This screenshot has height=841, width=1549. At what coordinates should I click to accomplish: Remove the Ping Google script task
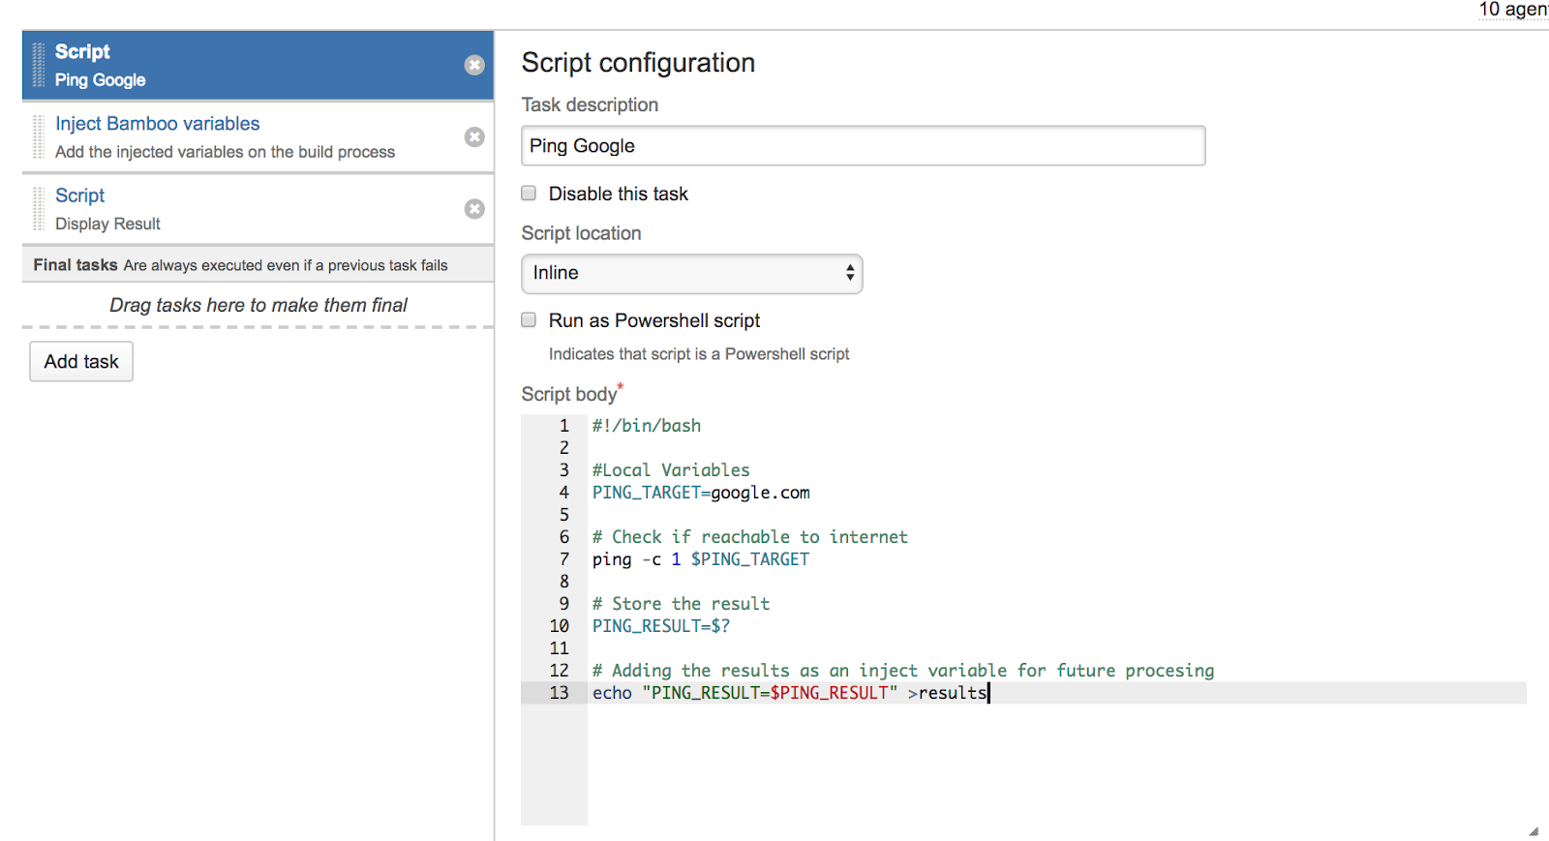click(x=474, y=65)
